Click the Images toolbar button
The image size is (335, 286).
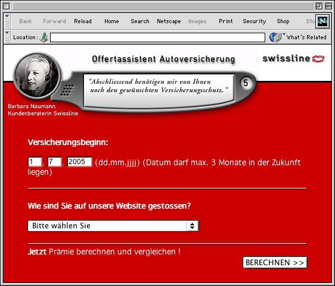197,21
